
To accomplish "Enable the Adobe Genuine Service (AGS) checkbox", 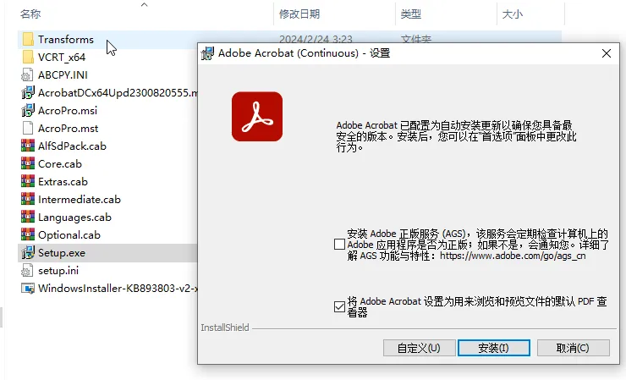I will pyautogui.click(x=339, y=244).
